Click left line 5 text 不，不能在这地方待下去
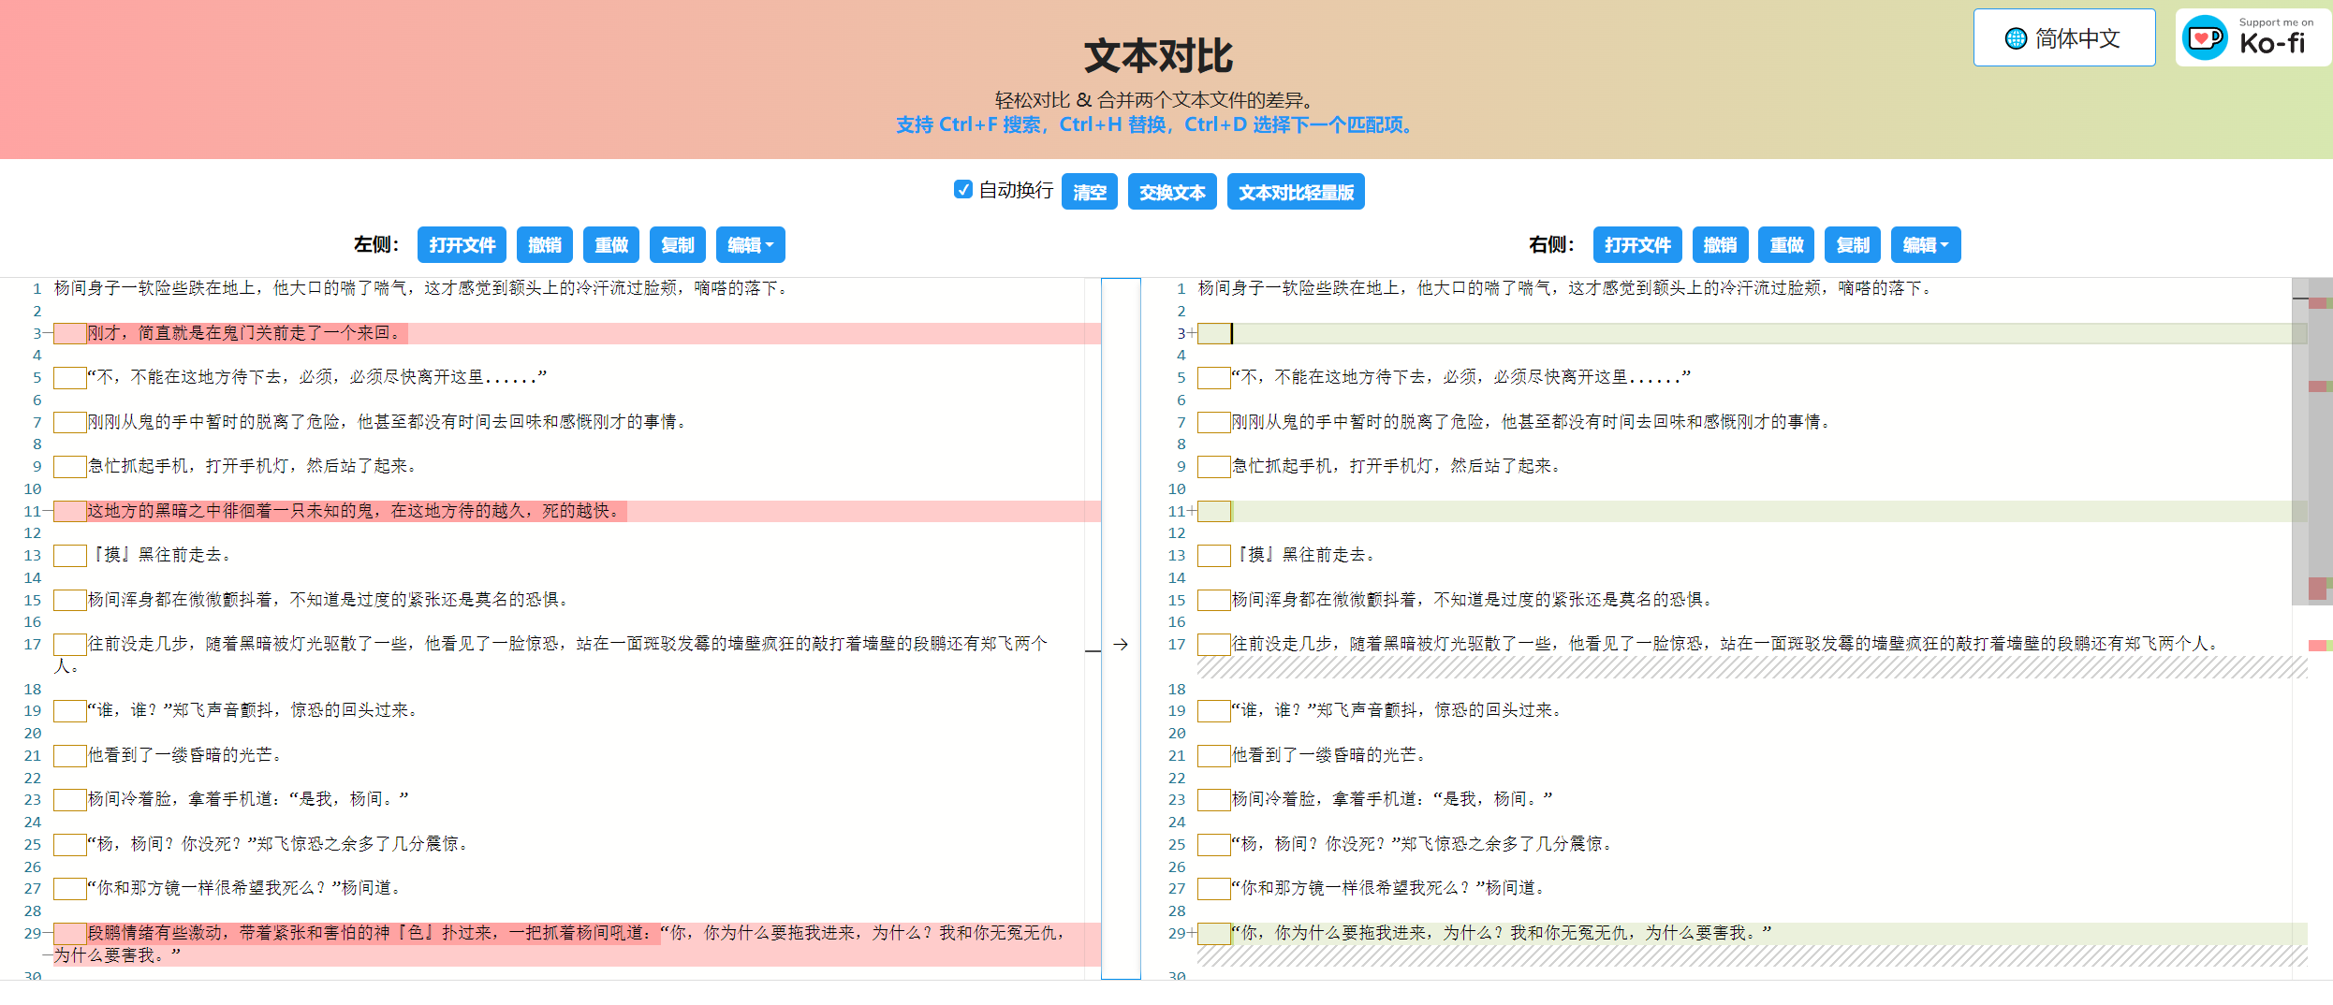 pos(189,377)
